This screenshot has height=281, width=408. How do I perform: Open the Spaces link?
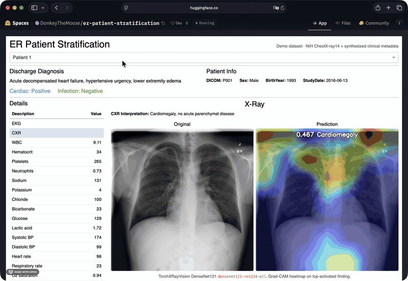[x=20, y=23]
